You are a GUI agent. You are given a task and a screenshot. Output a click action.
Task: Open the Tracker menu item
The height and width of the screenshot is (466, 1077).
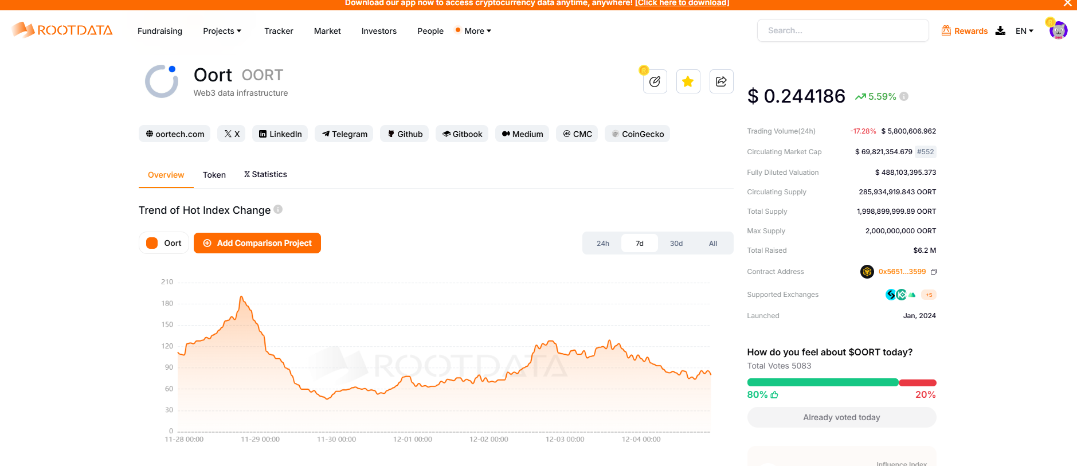(x=279, y=31)
